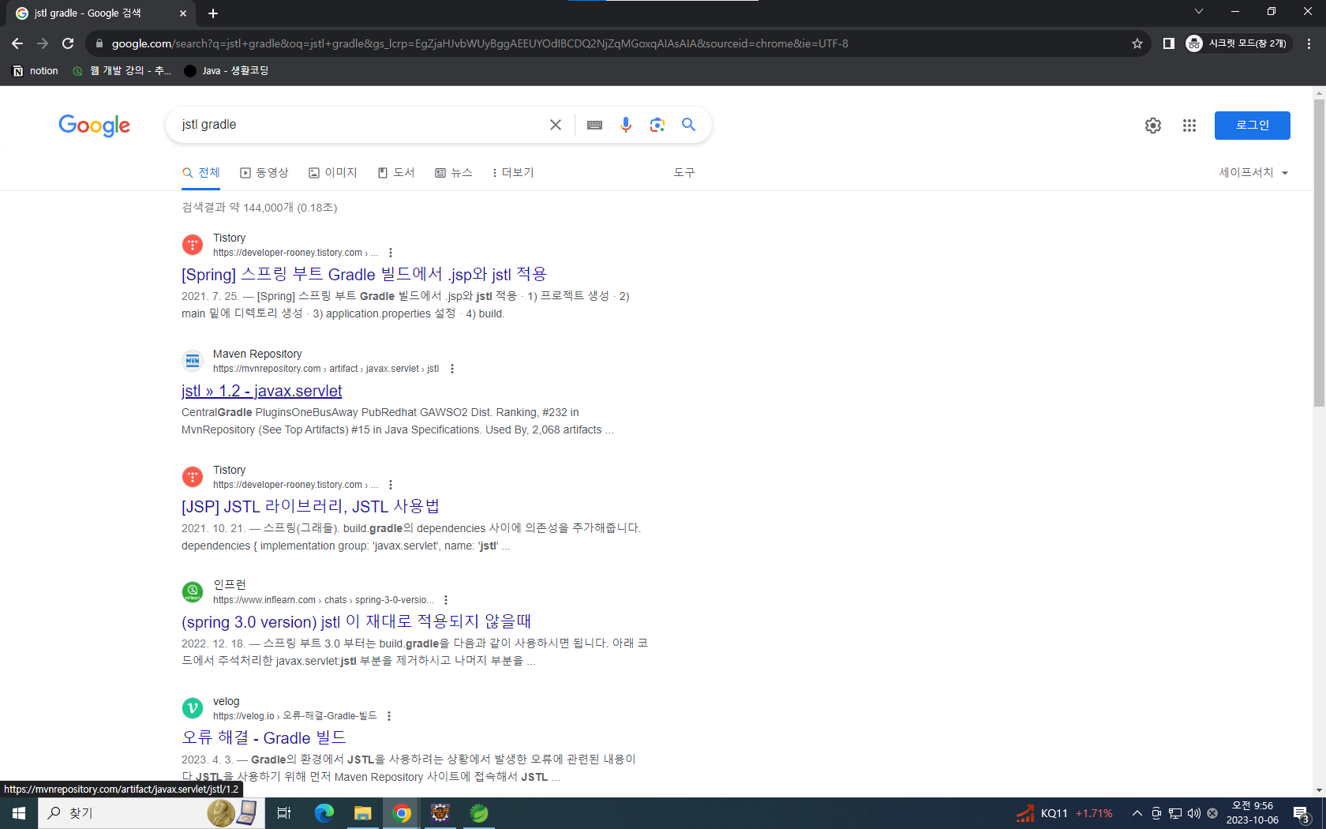Open the notification center icon
The width and height of the screenshot is (1326, 829).
pyautogui.click(x=1302, y=813)
